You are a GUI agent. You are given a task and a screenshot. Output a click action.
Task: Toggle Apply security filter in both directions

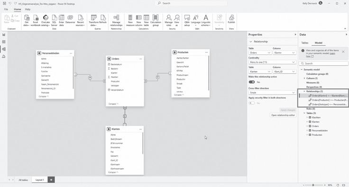(252, 103)
